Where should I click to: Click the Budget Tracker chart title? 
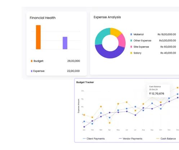[85, 82]
